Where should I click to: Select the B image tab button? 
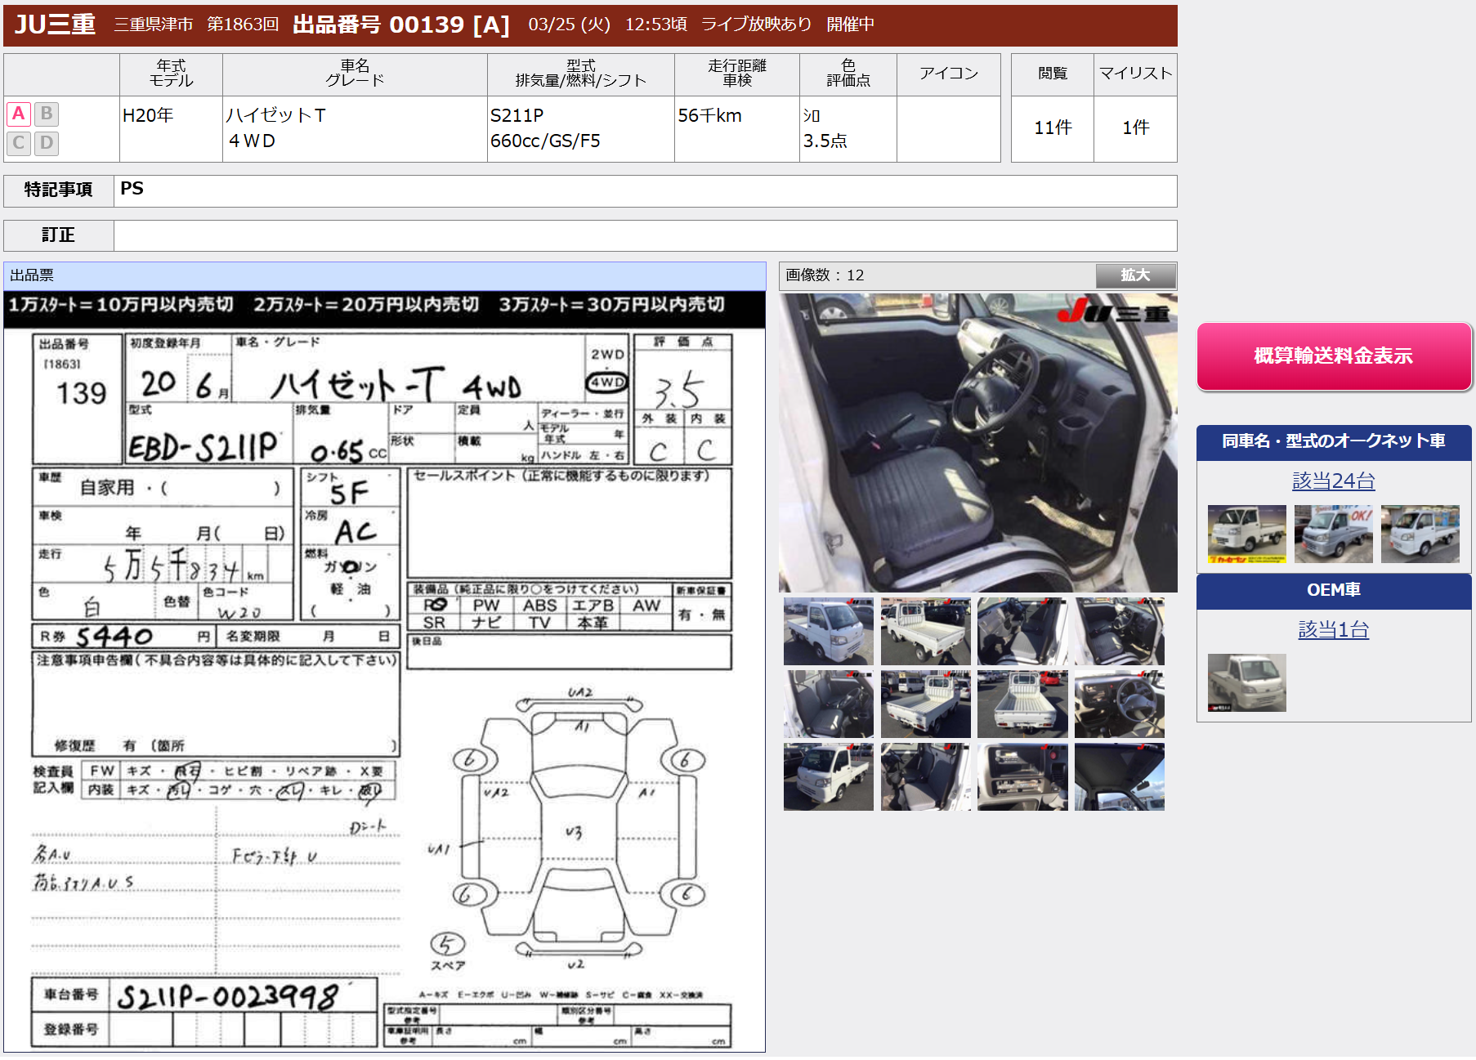pos(47,114)
